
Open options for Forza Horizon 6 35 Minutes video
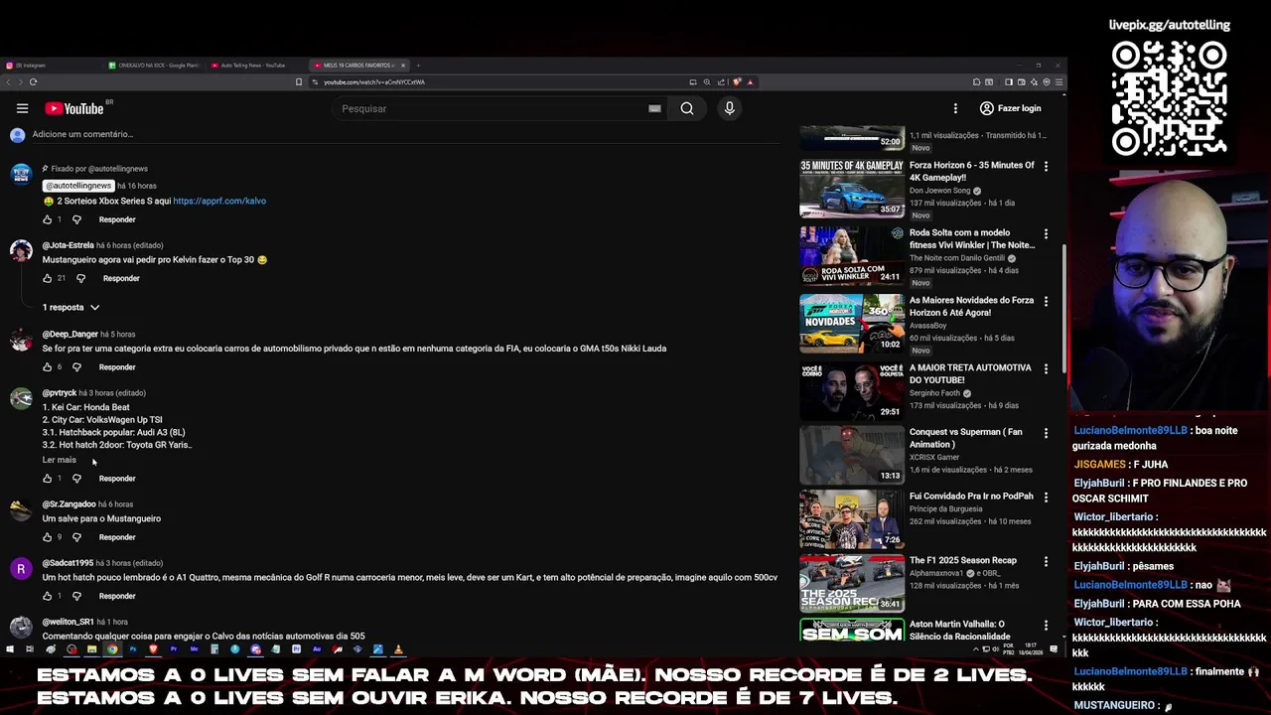(1046, 166)
